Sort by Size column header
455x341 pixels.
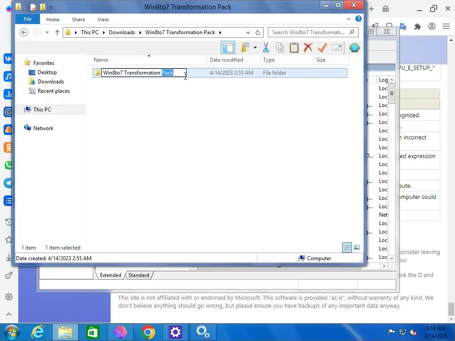coord(331,60)
